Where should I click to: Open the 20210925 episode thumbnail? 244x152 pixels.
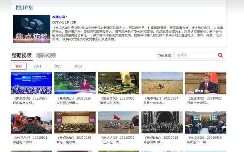pyautogui.click(x=118, y=83)
